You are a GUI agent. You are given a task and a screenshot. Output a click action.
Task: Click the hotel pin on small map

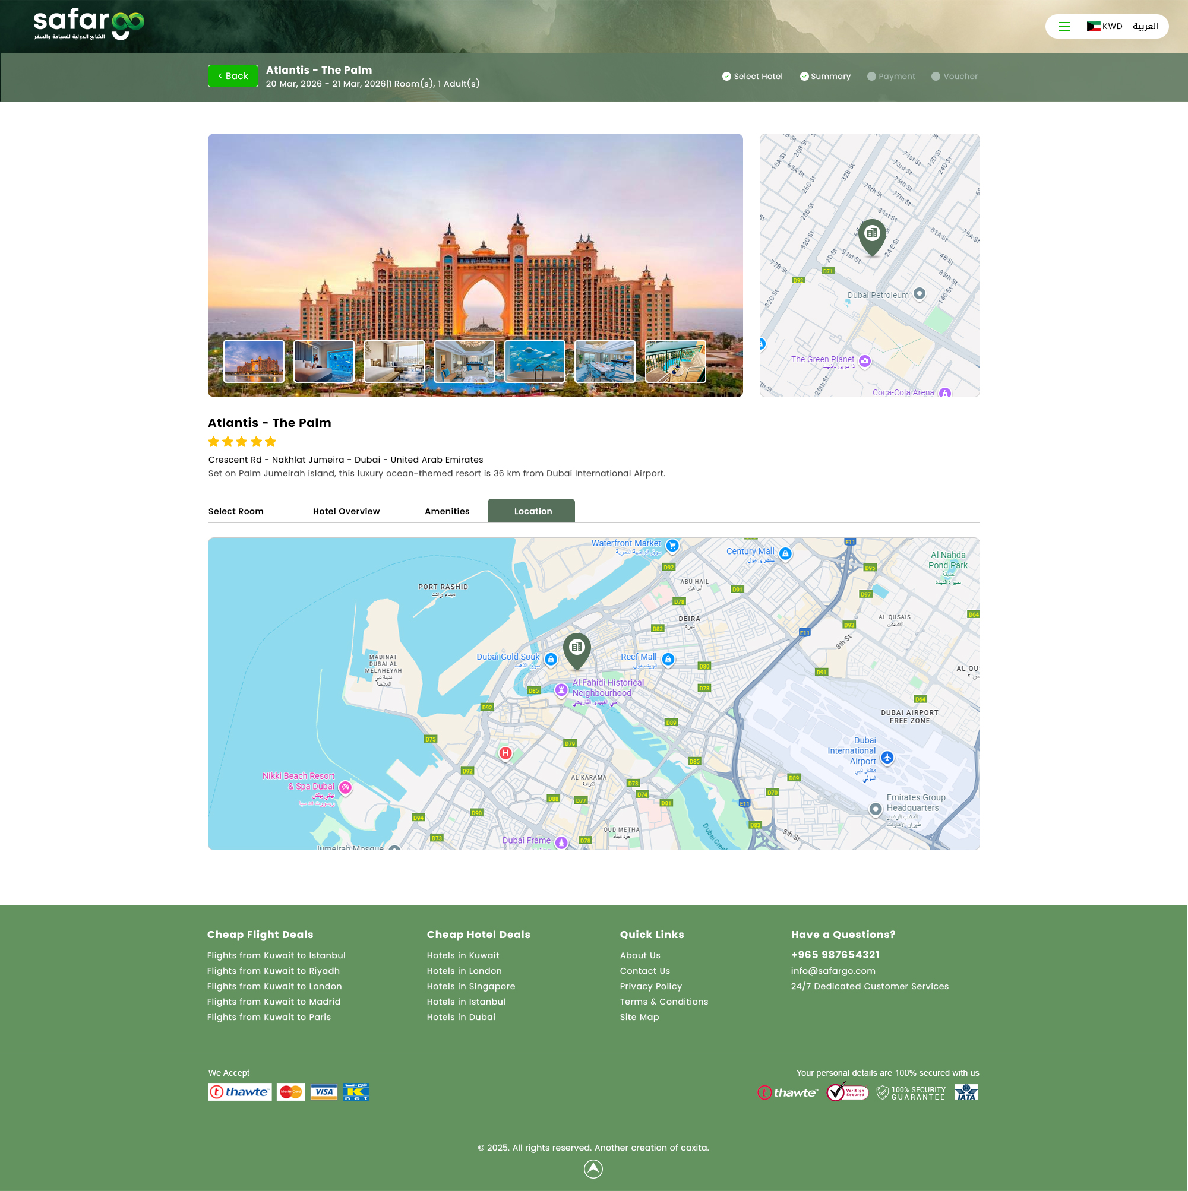point(871,236)
